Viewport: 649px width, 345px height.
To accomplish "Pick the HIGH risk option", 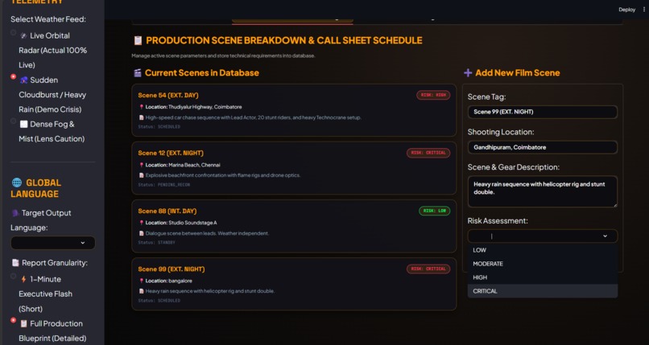I will point(542,277).
